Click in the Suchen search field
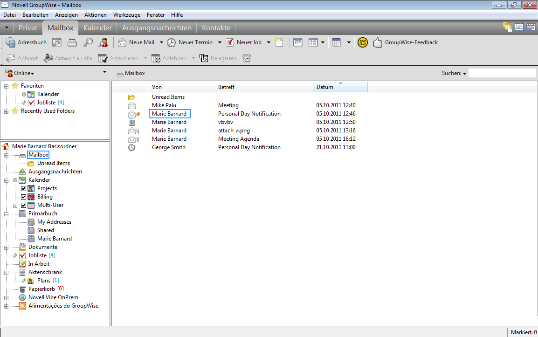The height and width of the screenshot is (337, 538). (x=502, y=73)
